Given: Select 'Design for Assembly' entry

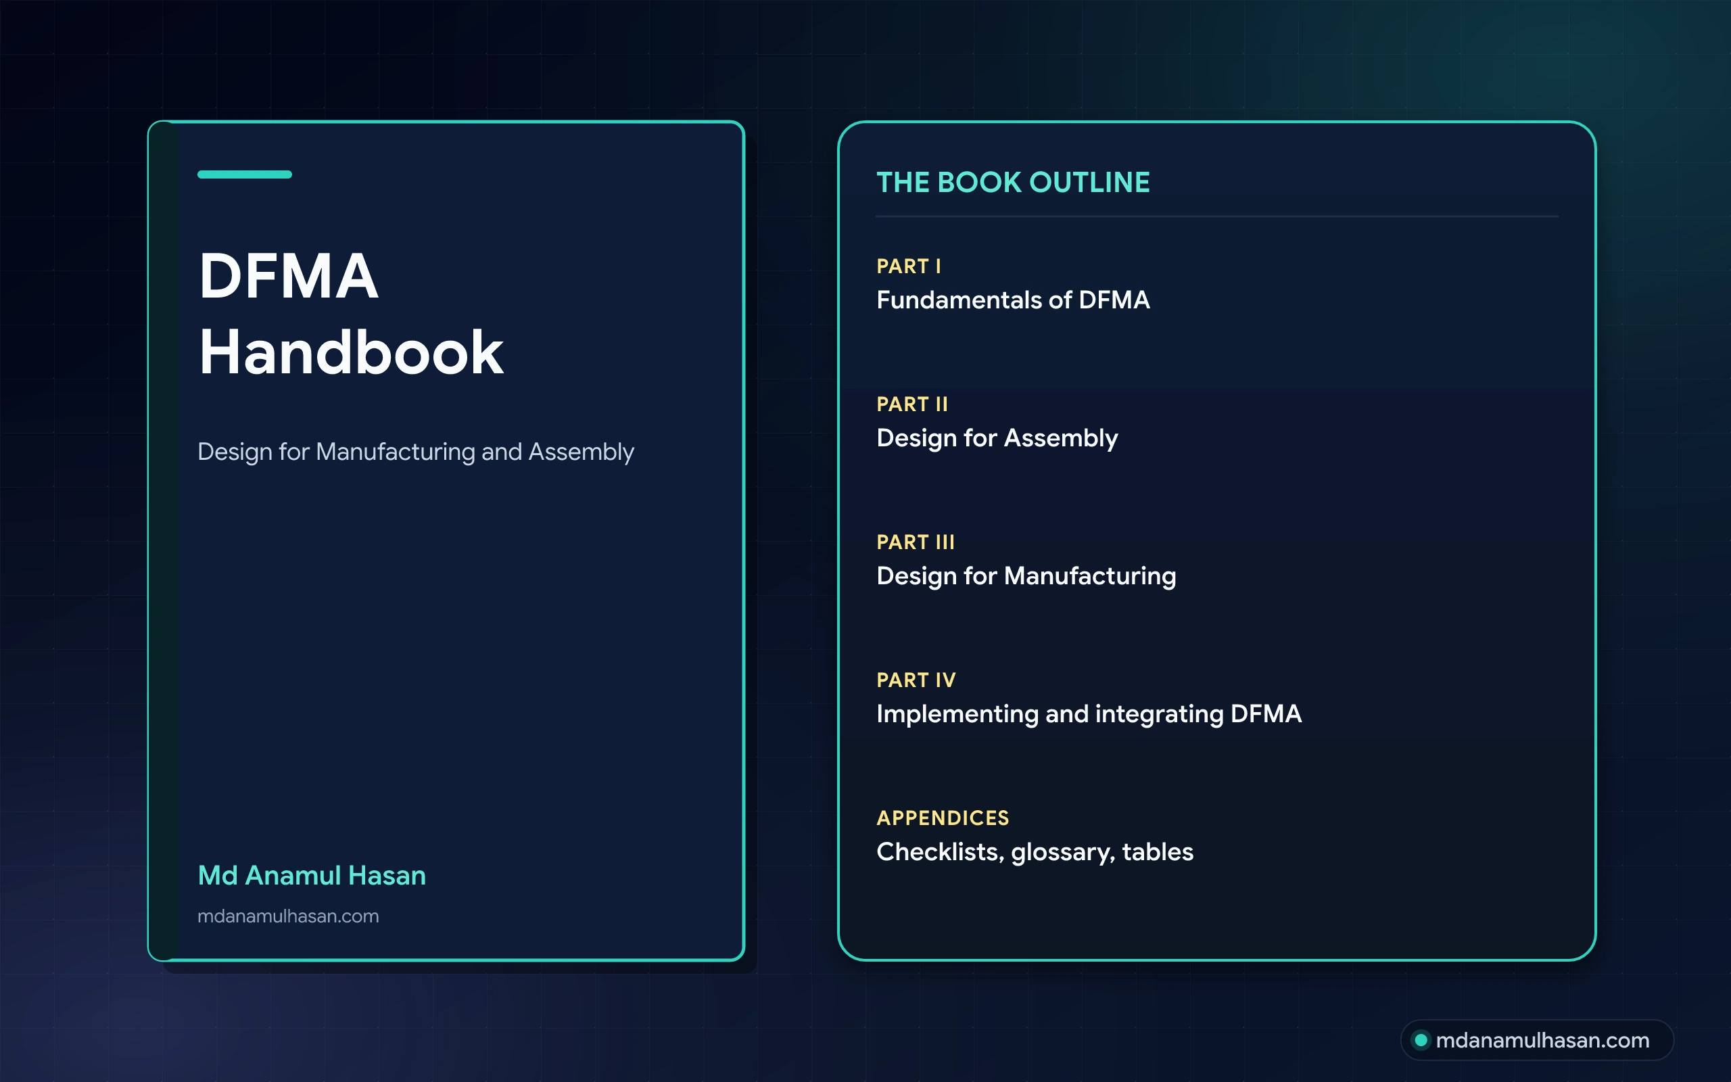Looking at the screenshot, I should point(997,438).
